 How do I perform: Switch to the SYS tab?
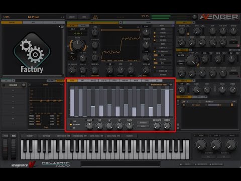point(157,80)
